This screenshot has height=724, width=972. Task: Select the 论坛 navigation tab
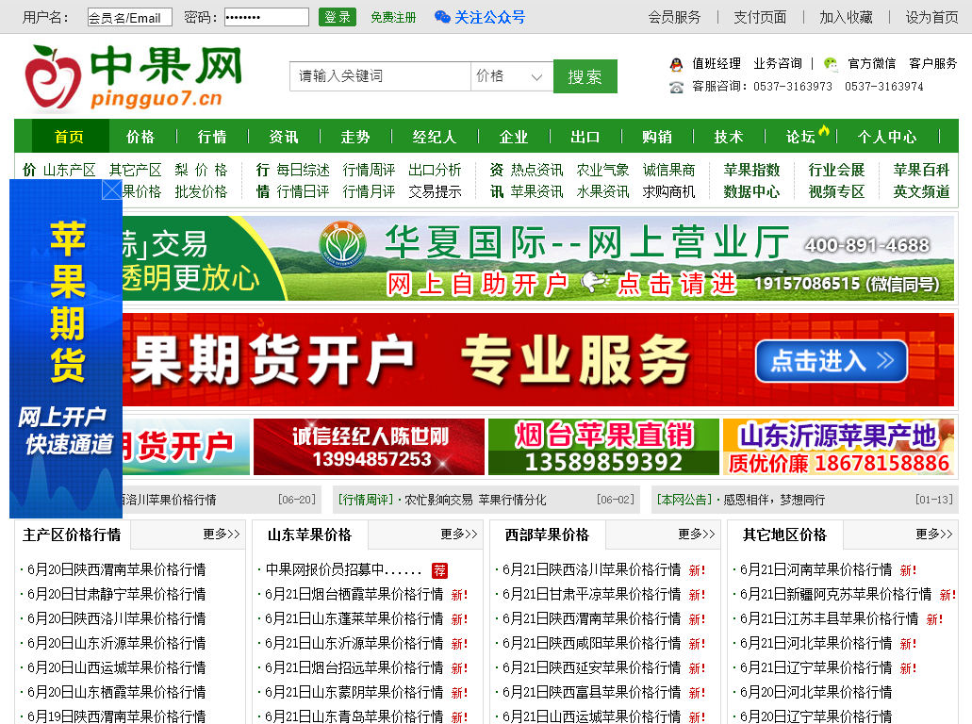point(800,137)
